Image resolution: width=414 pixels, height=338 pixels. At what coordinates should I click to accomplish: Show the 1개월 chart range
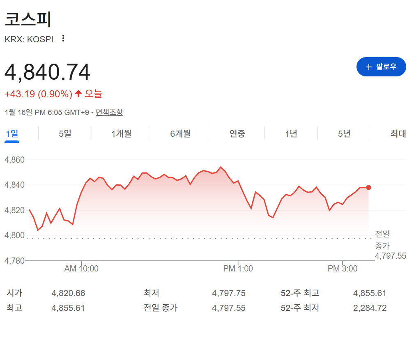[121, 133]
